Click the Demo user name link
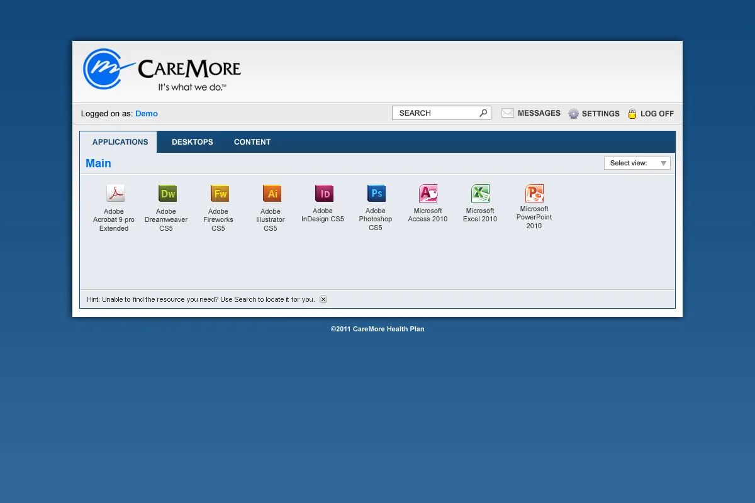 tap(147, 114)
